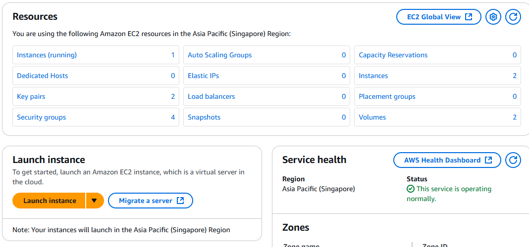Open the Instances total resource link
Screen dimensions: 529x247
[x=373, y=76]
